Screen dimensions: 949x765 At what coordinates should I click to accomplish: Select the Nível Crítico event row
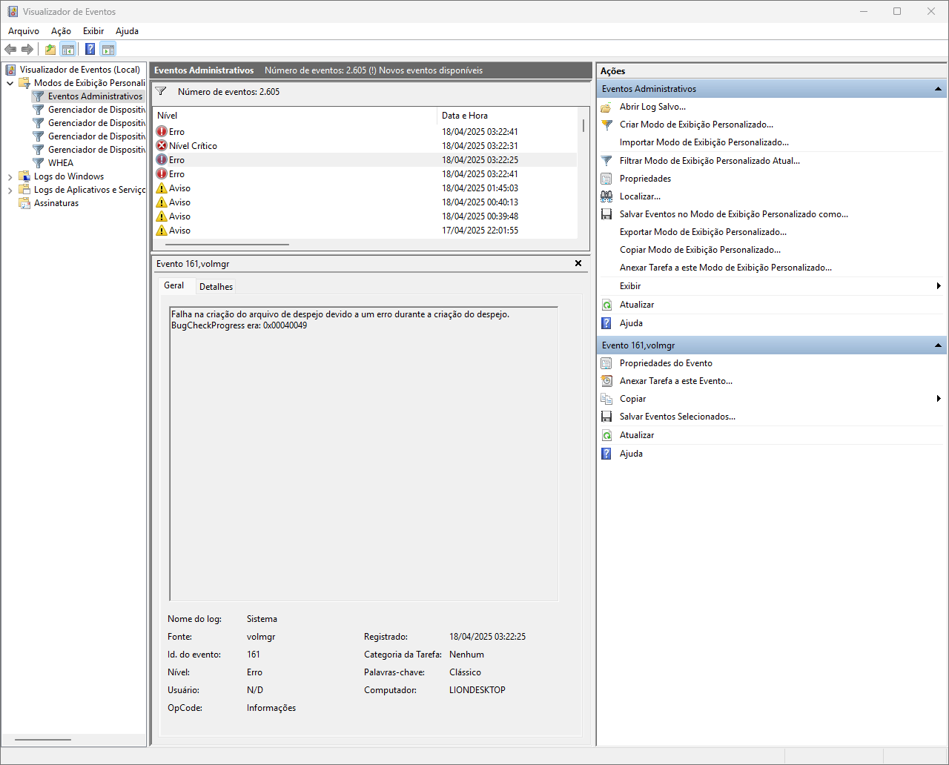coord(365,146)
